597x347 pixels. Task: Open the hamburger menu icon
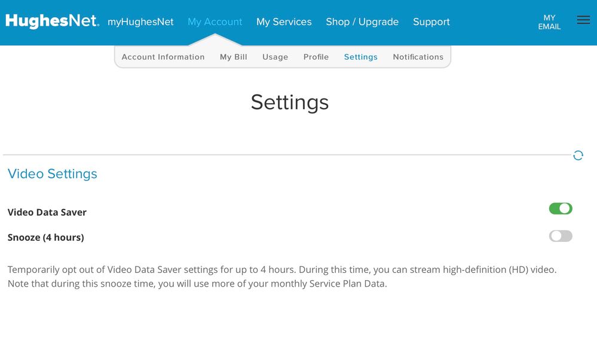pos(583,20)
